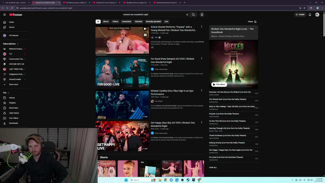Screen dimensions: 325x183
Task: Open the GET HAPPY LIVE video thumbnail
Action: (x=122, y=136)
